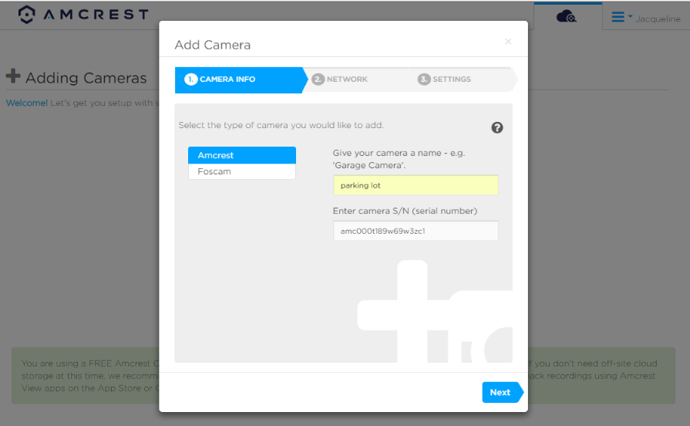This screenshot has width=690, height=426.
Task: Click the Next button
Action: pos(502,392)
